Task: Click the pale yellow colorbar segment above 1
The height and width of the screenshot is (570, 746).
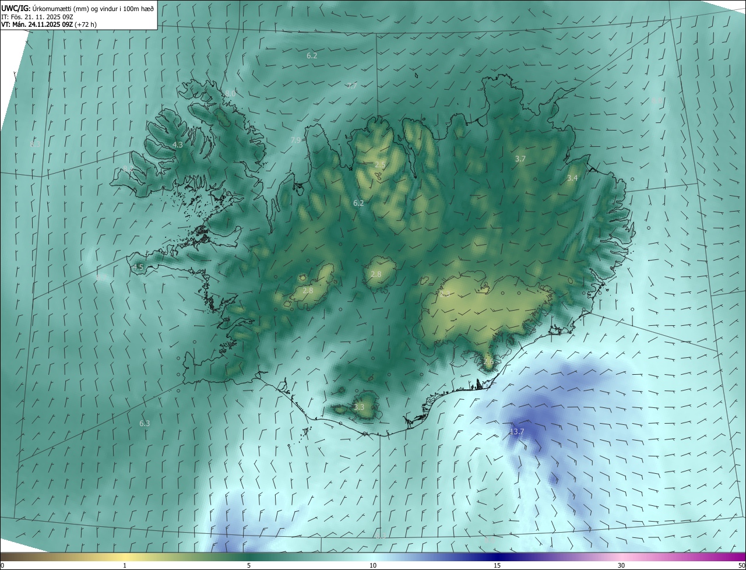Action: 125,557
